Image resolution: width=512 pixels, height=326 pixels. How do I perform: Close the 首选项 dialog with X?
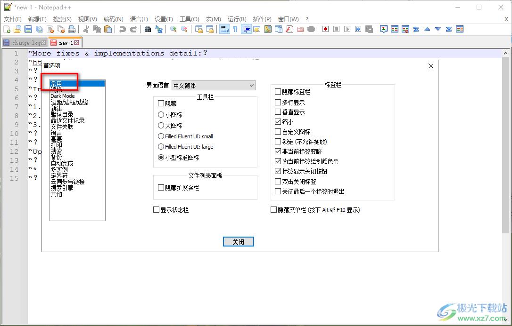click(431, 66)
